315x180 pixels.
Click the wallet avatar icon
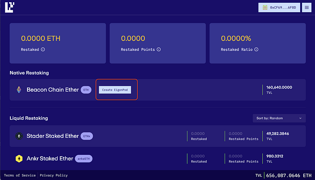coord(265,8)
